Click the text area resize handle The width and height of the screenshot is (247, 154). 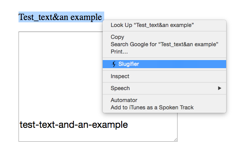pyautogui.click(x=176, y=140)
